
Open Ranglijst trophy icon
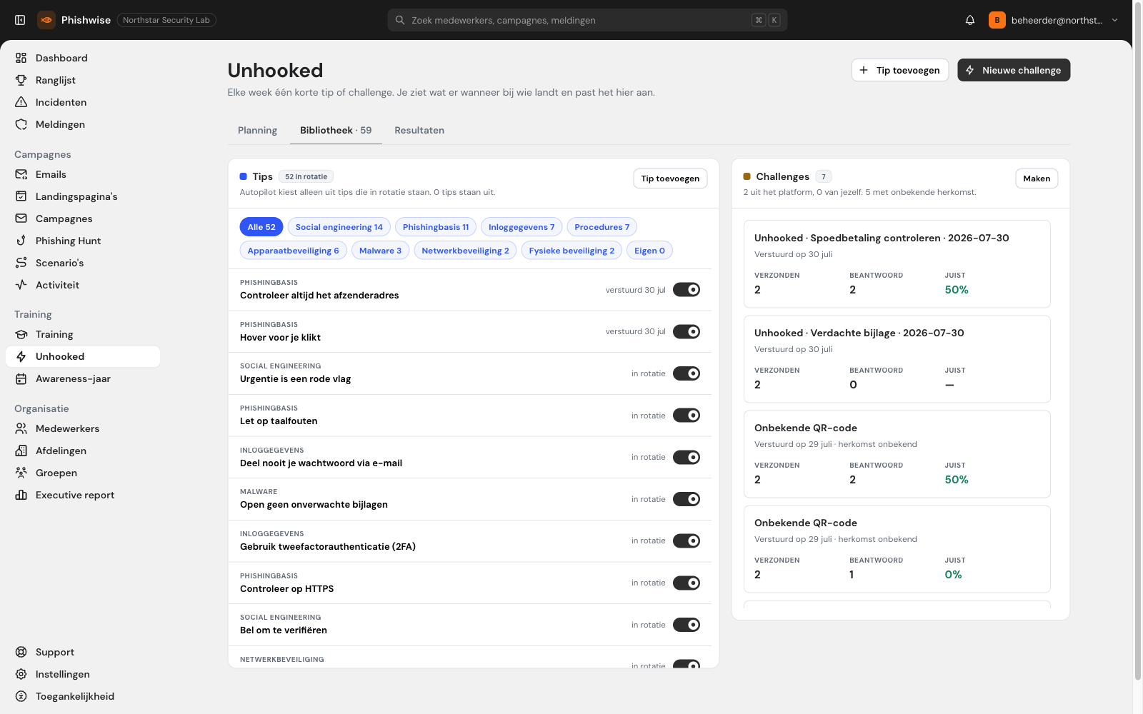coord(21,80)
